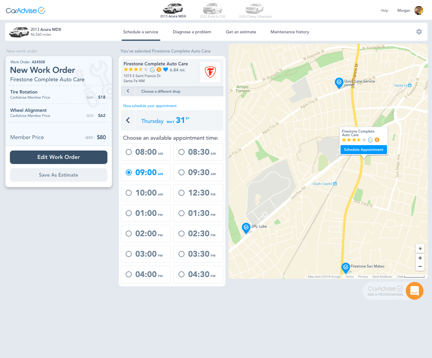Open the Help link
Viewport: 432px width, 358px height.
point(384,10)
